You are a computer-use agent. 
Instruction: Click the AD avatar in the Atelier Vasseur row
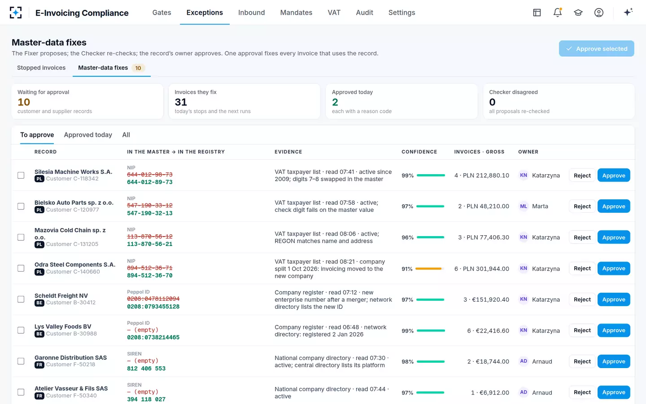(524, 392)
